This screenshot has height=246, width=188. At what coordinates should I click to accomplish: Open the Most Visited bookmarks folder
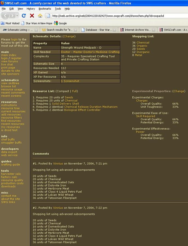pos(10,23)
